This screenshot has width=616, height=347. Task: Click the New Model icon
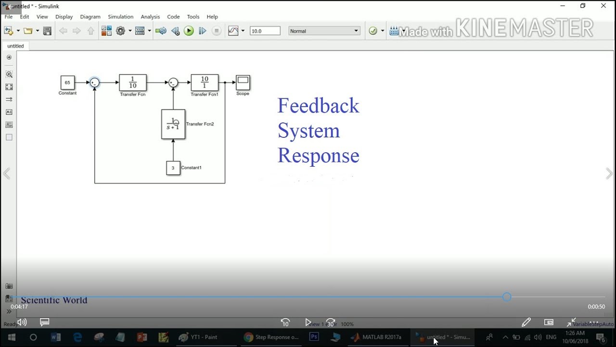9,31
